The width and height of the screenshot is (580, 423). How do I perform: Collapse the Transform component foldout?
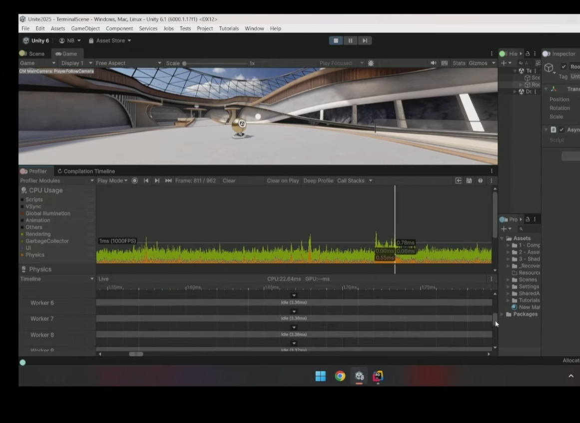point(546,89)
